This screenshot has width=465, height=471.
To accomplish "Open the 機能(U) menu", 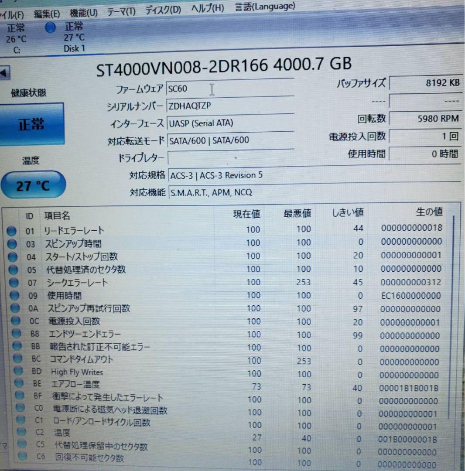I will [82, 12].
